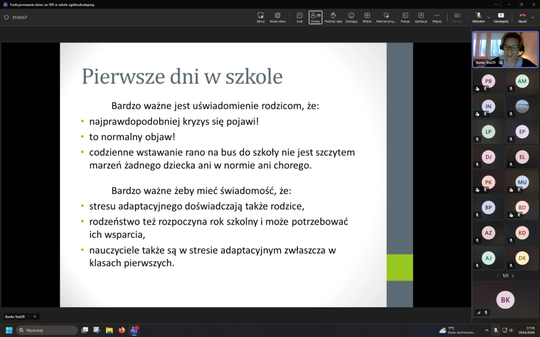Pop out sharing with Nowe okno
The width and height of the screenshot is (540, 337).
pyautogui.click(x=277, y=17)
